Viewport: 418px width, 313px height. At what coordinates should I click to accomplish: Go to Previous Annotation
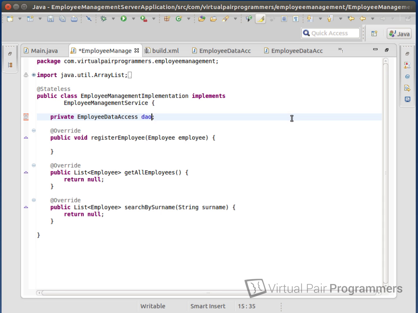[x=330, y=19]
